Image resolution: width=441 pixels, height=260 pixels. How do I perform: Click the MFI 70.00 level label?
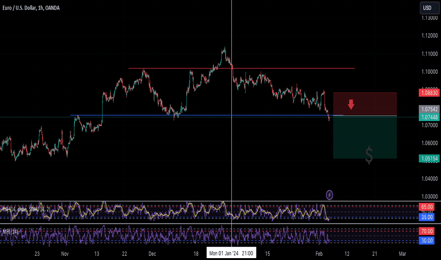click(x=427, y=231)
